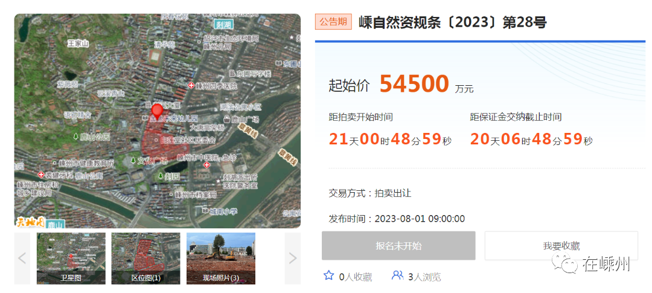
Task: Click the 嵊自然资规条〔2023〕第28号 title
Action: point(452,23)
